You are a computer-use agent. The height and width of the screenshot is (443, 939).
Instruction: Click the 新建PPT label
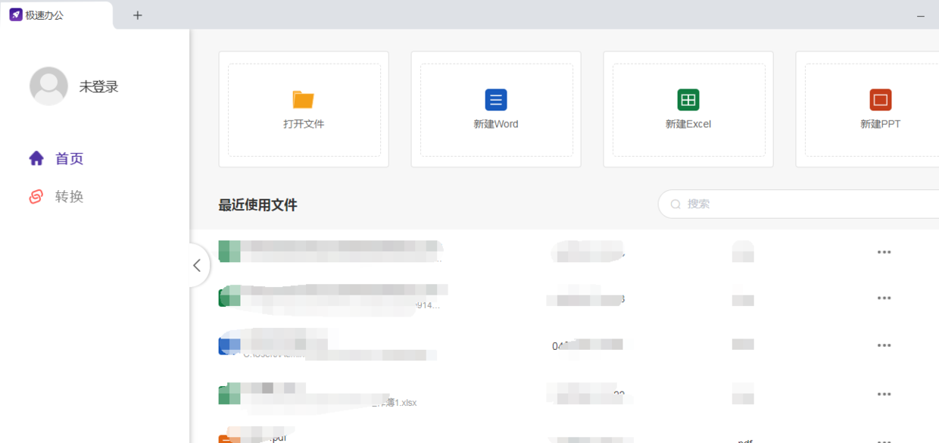(x=881, y=124)
